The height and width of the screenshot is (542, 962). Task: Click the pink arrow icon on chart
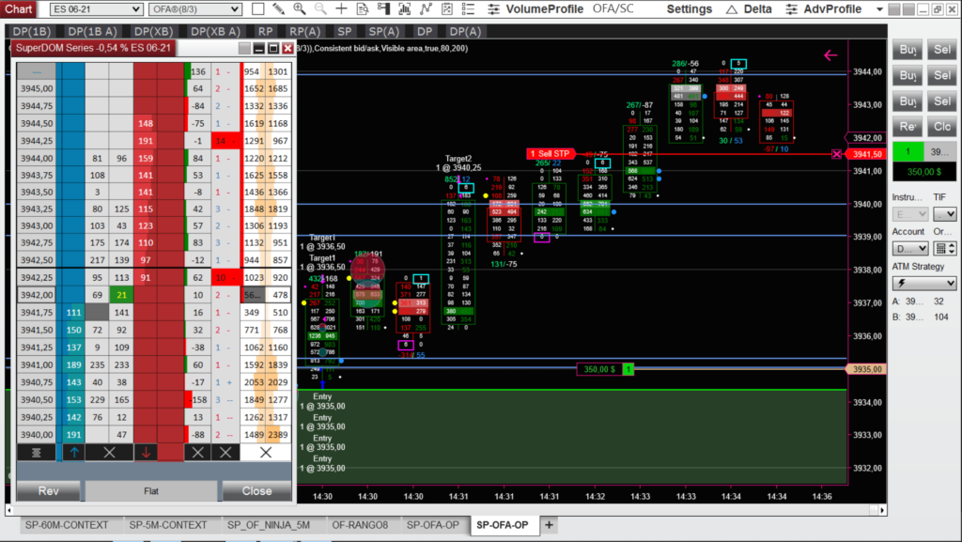830,55
